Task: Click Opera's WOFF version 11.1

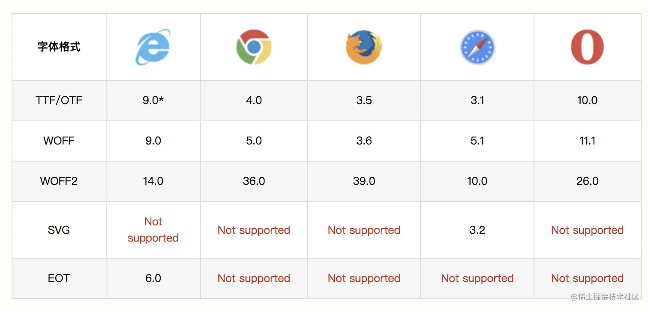Action: click(x=587, y=141)
